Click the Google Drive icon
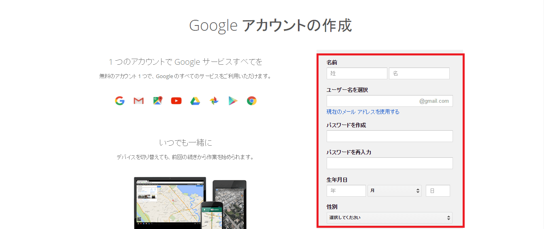 [x=195, y=101]
